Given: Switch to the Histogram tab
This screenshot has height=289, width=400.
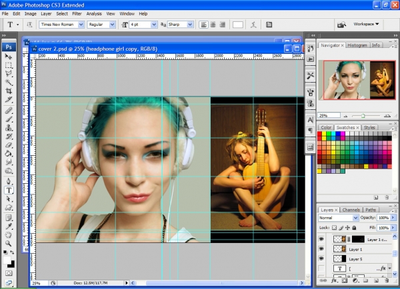Looking at the screenshot, I should click(x=357, y=45).
